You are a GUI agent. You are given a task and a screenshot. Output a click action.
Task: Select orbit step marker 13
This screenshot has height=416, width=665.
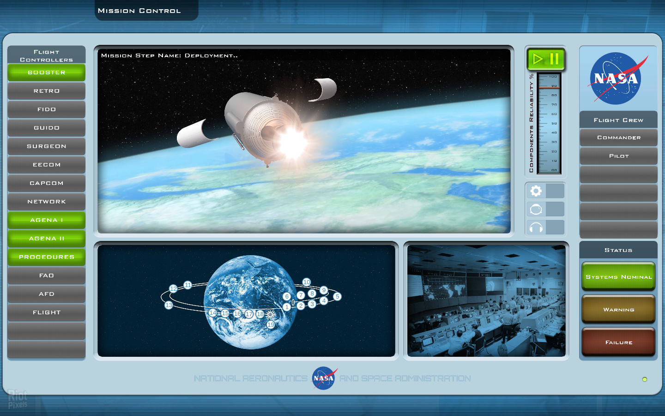click(169, 305)
